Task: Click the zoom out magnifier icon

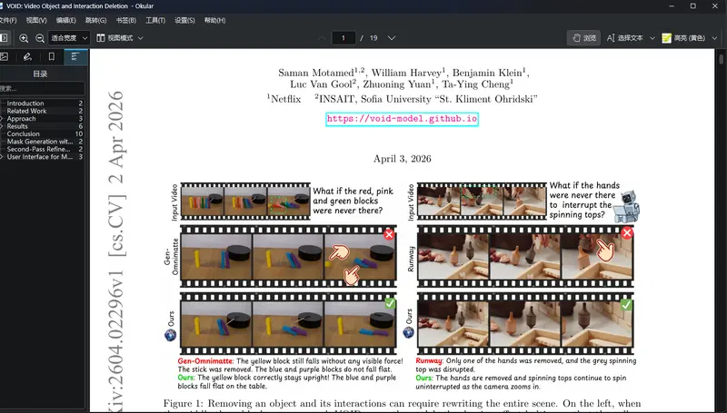Action: click(40, 38)
